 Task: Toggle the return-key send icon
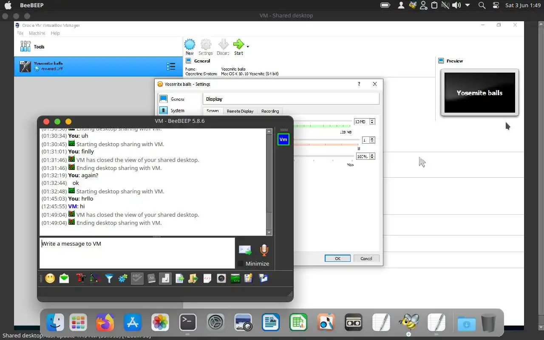coord(165,278)
